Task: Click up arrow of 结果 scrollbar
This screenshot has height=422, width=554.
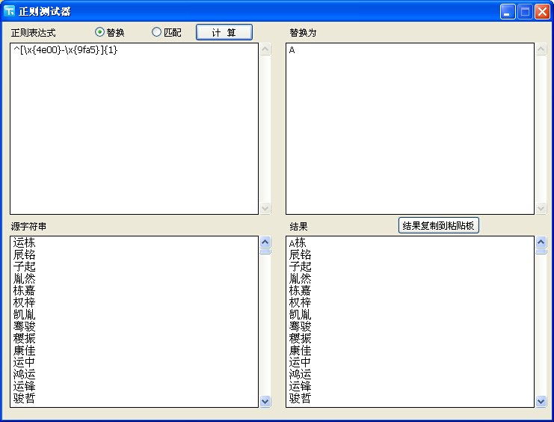Action: (x=541, y=242)
